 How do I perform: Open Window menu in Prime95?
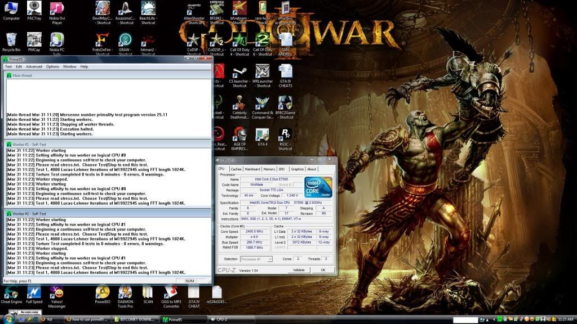(69, 66)
